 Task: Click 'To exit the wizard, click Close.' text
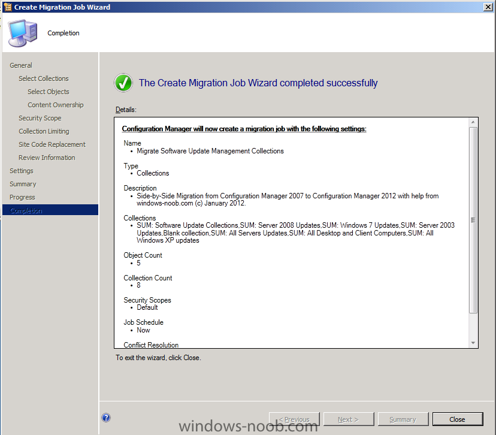point(158,358)
